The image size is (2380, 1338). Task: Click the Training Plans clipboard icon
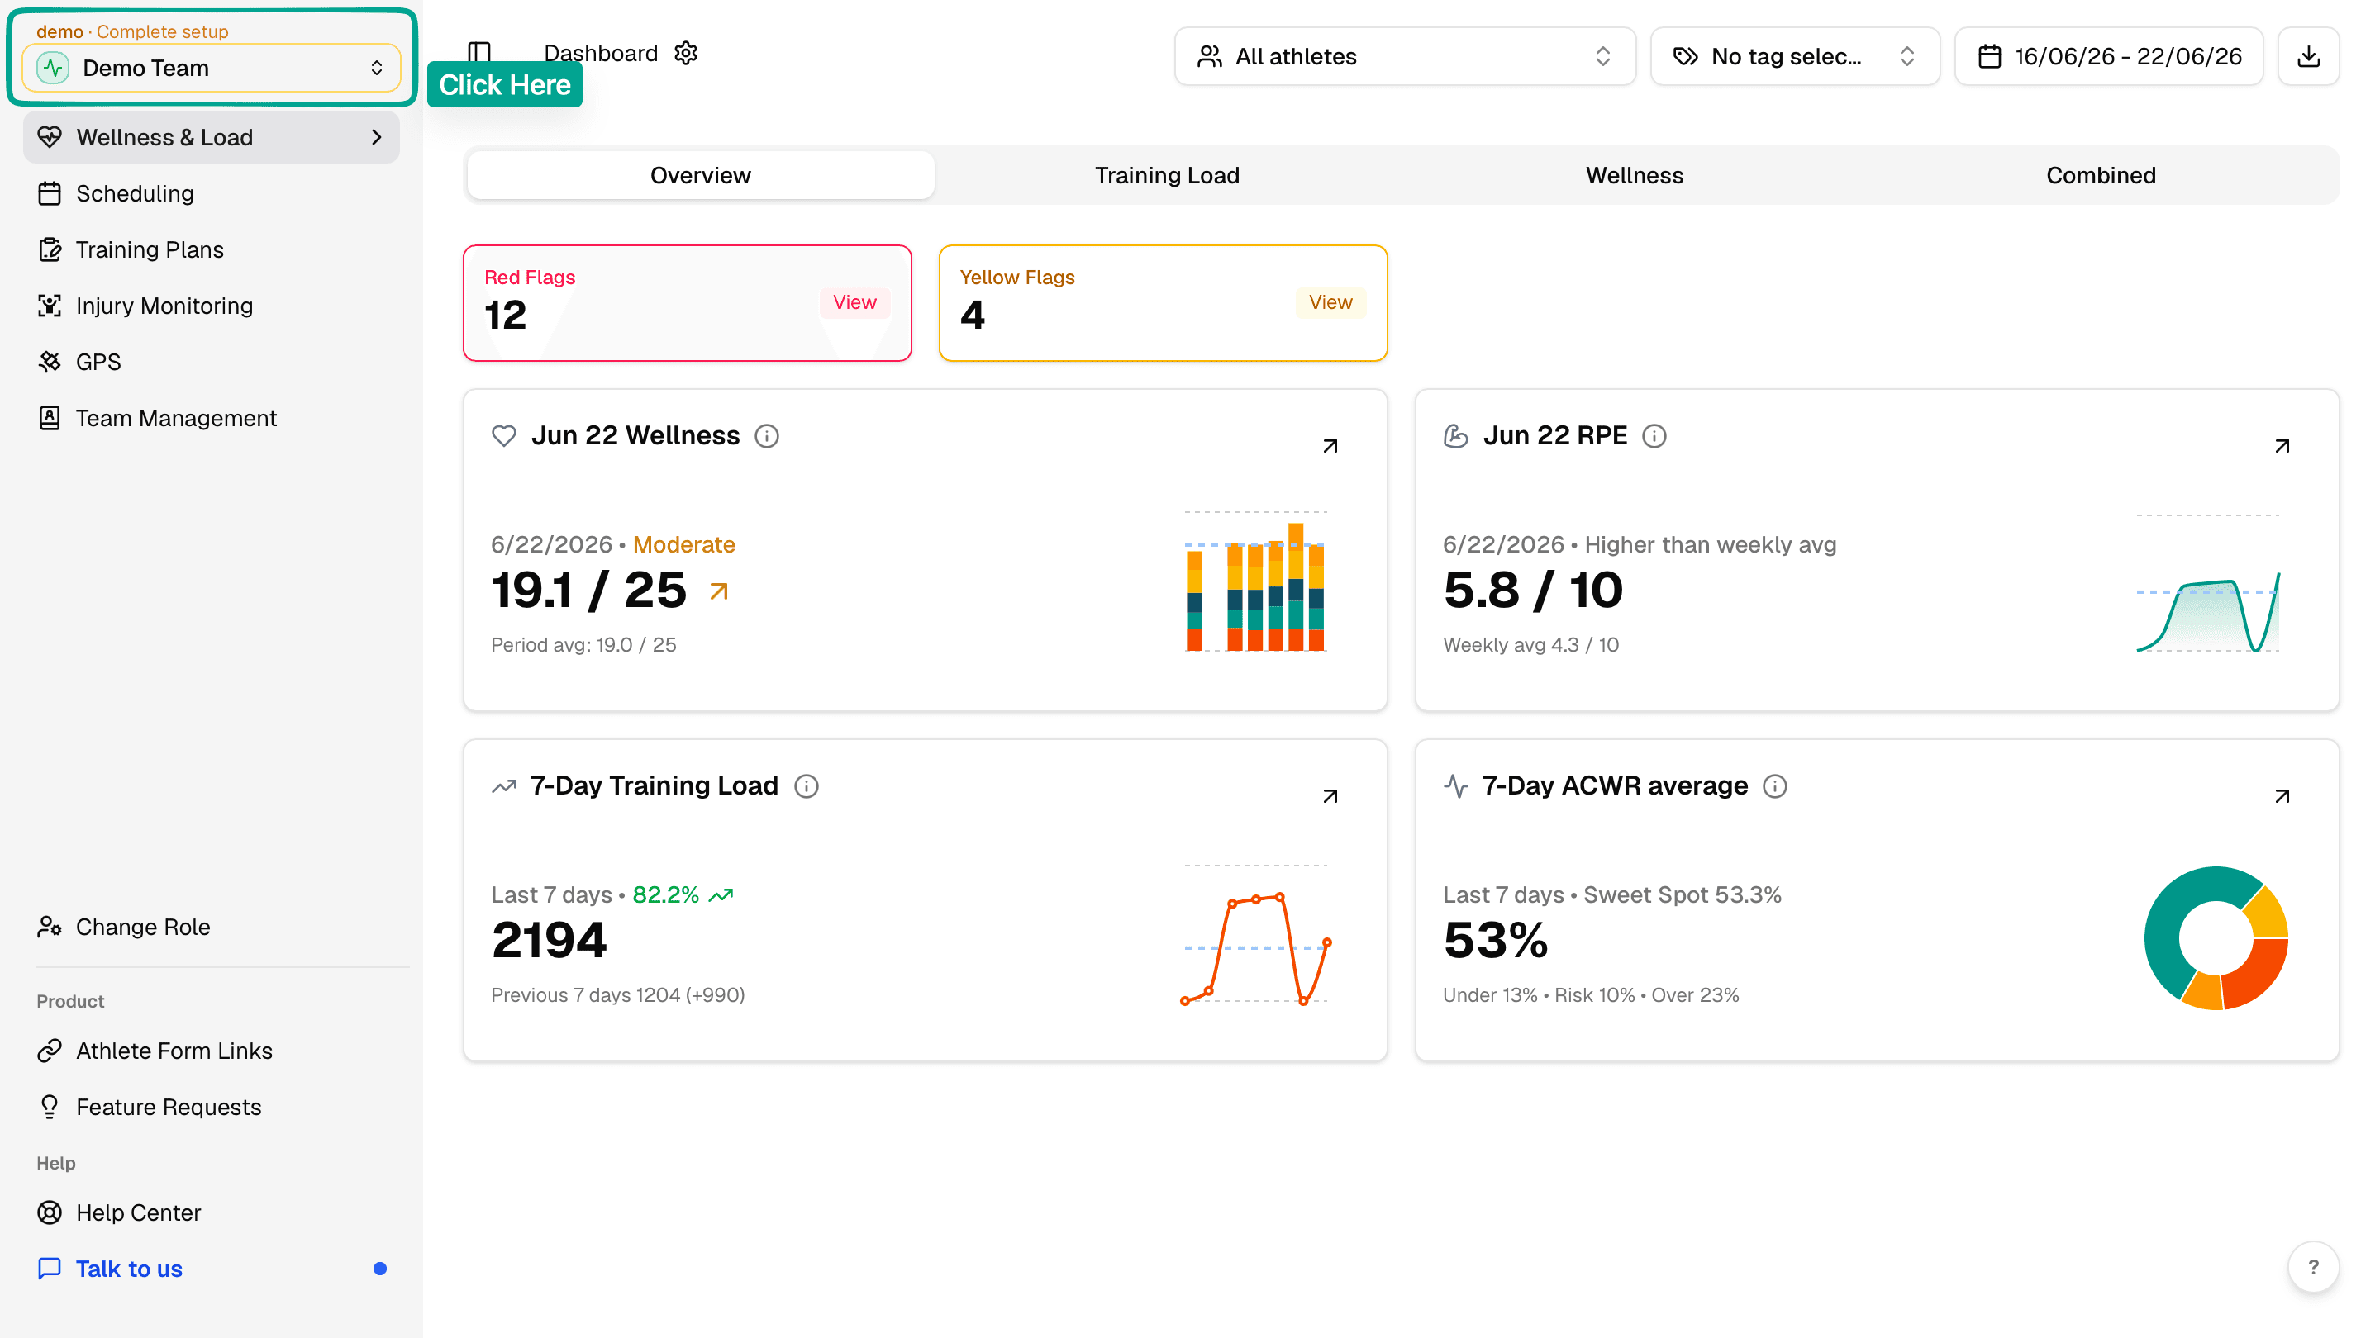point(50,249)
